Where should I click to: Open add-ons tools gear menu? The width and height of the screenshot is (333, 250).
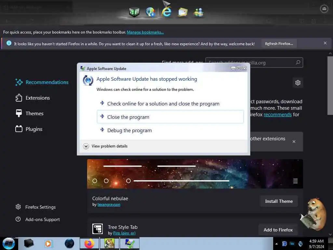pos(298,83)
